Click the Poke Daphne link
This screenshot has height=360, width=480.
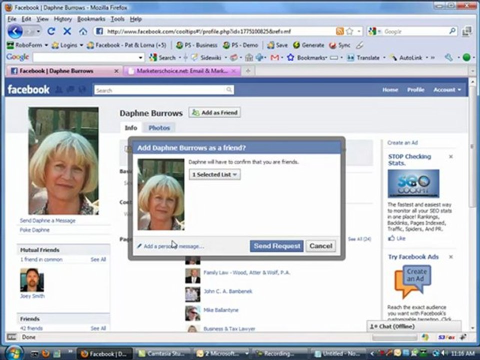[x=34, y=230]
